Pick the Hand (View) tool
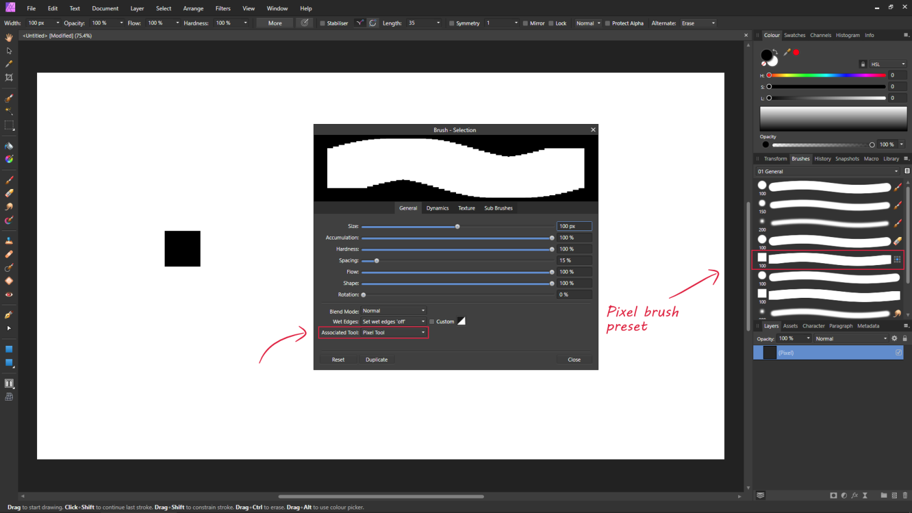Image resolution: width=912 pixels, height=513 pixels. (x=9, y=38)
